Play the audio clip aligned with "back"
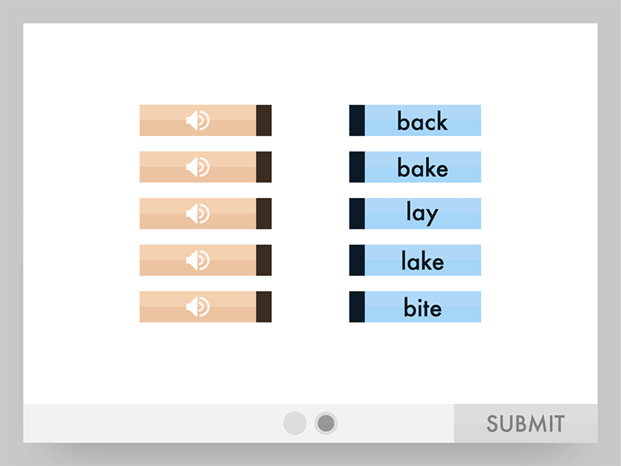 (x=198, y=120)
